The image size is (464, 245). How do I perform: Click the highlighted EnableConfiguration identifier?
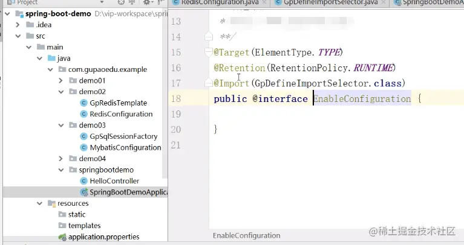click(362, 98)
